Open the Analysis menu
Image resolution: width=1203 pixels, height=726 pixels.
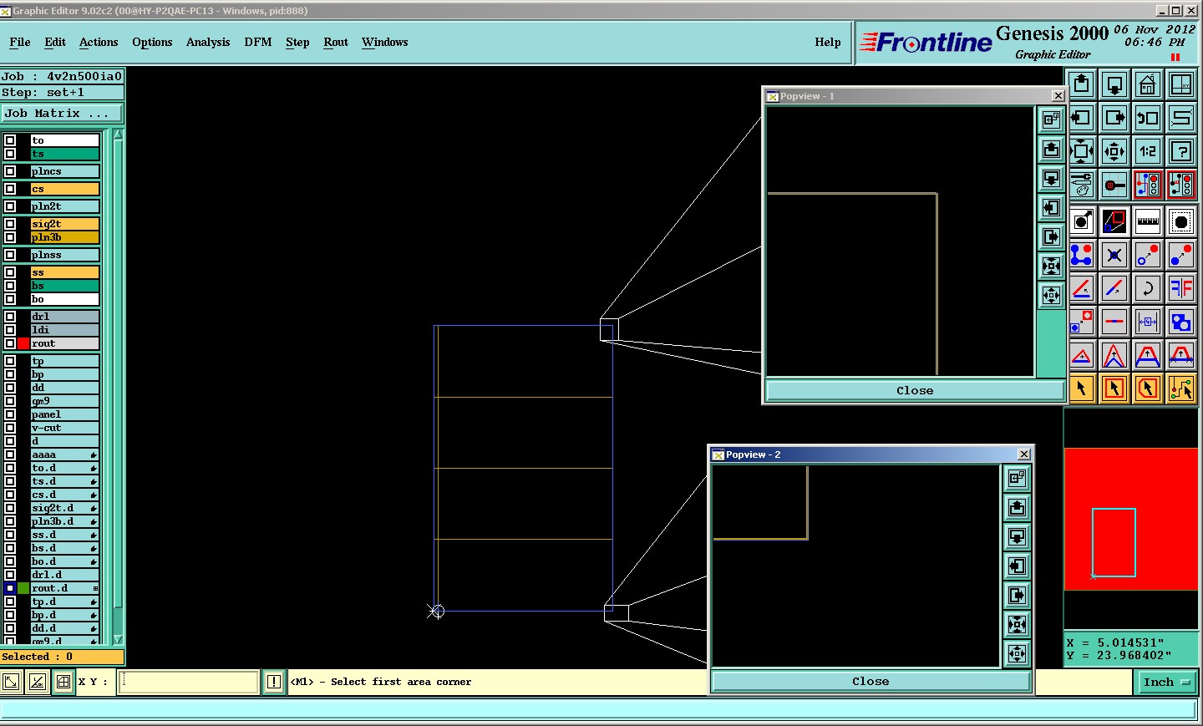click(208, 42)
